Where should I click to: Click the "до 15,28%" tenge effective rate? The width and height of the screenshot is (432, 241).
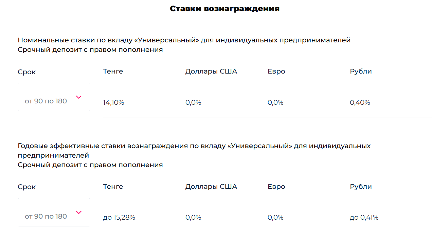point(119,218)
